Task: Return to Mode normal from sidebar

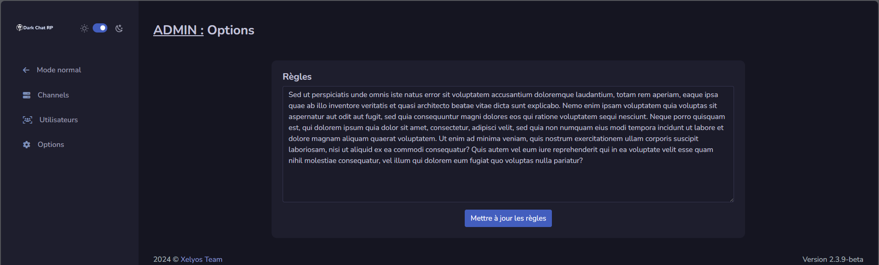Action: (x=59, y=70)
